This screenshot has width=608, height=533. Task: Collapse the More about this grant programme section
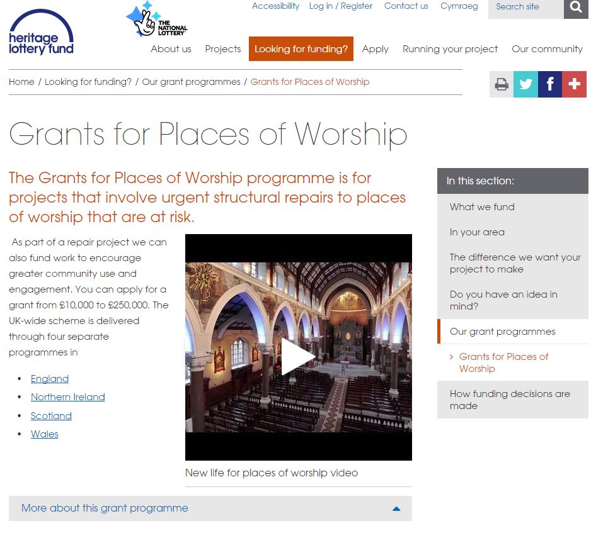click(396, 508)
